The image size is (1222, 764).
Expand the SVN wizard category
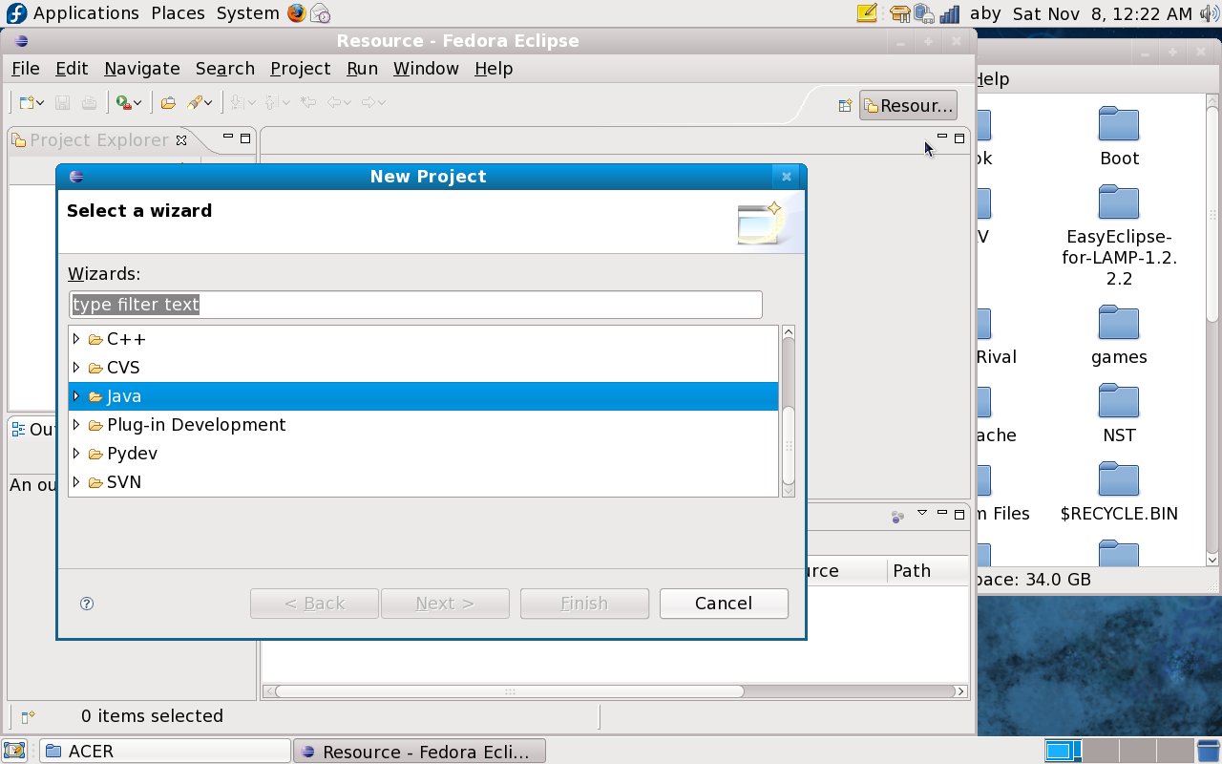point(76,482)
